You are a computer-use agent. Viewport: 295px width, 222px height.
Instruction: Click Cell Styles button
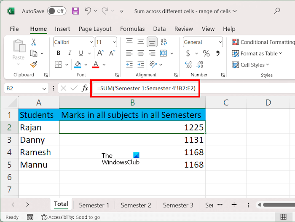[250, 65]
